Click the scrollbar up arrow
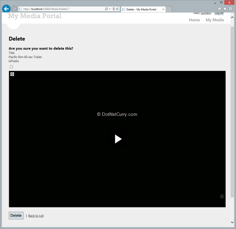This screenshot has height=229, width=236. pos(232,17)
